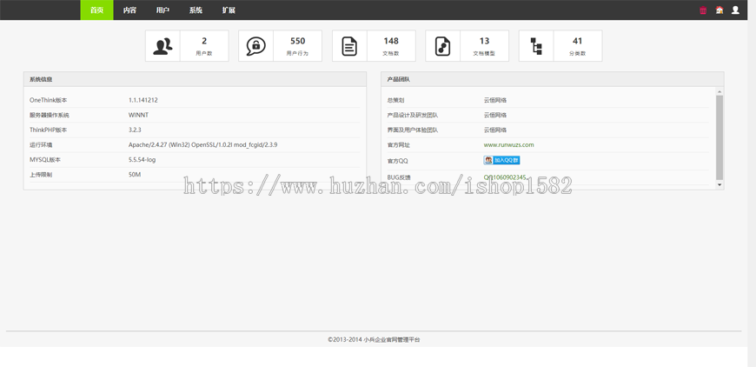Click the 产品团队 panel scroll-up arrow
This screenshot has height=367, width=756.
point(720,91)
